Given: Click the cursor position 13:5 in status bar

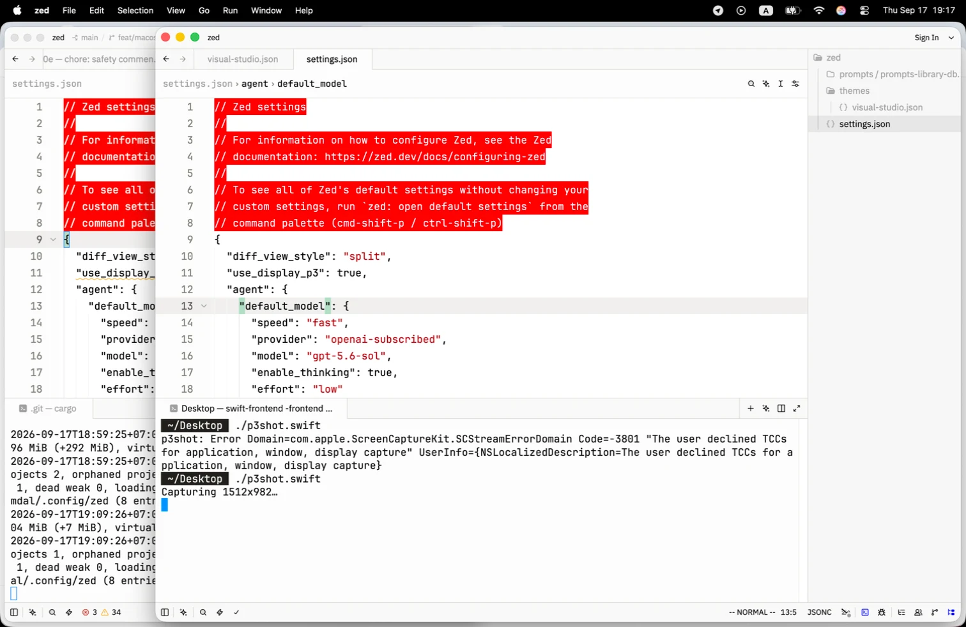Looking at the screenshot, I should (x=789, y=612).
